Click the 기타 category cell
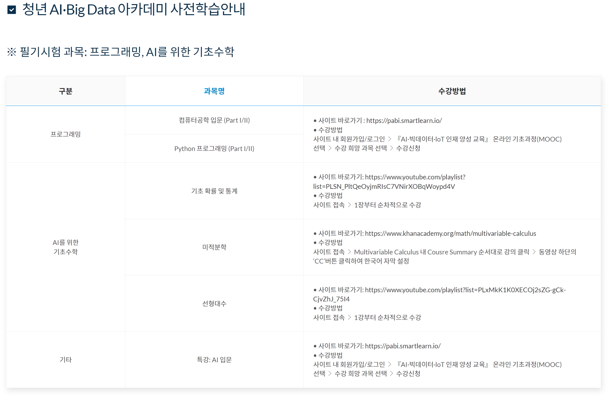 65,360
